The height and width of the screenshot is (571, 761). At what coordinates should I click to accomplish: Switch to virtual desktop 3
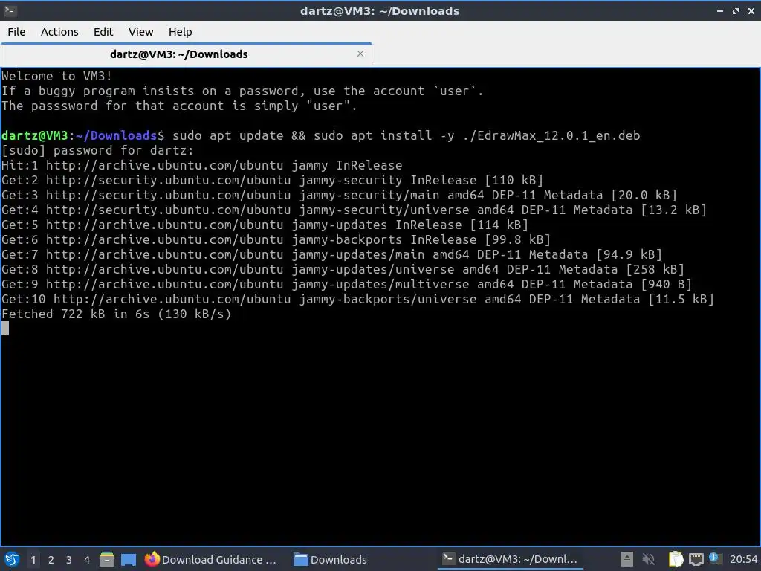(69, 560)
